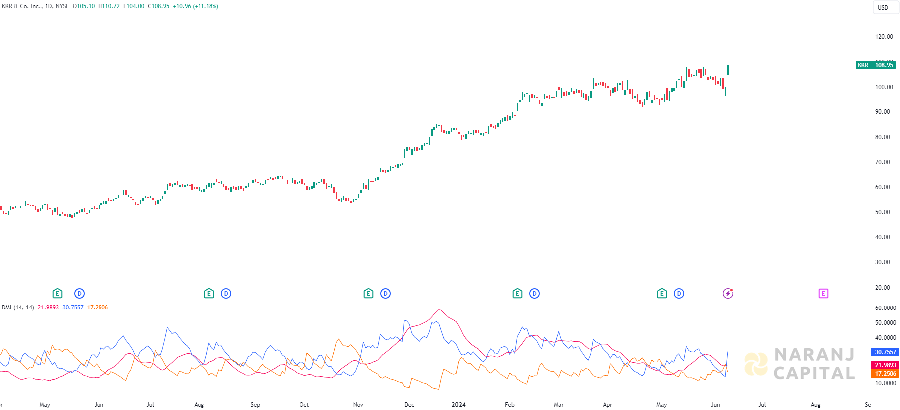Click the Feb label on the time axis

[510, 405]
